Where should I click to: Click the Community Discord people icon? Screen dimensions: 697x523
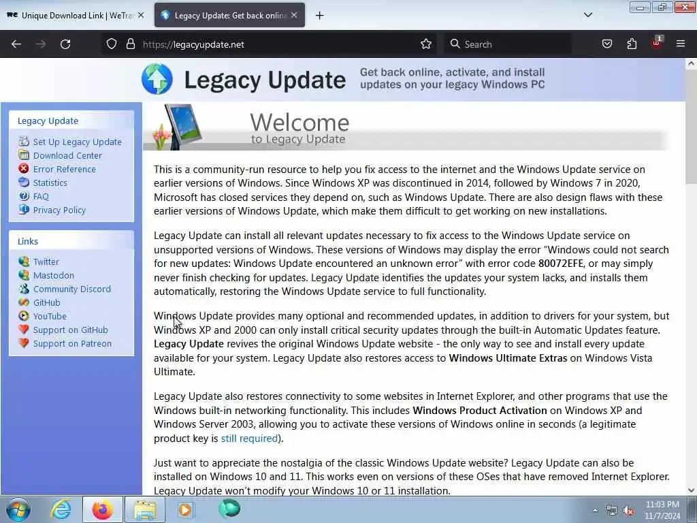pos(24,289)
